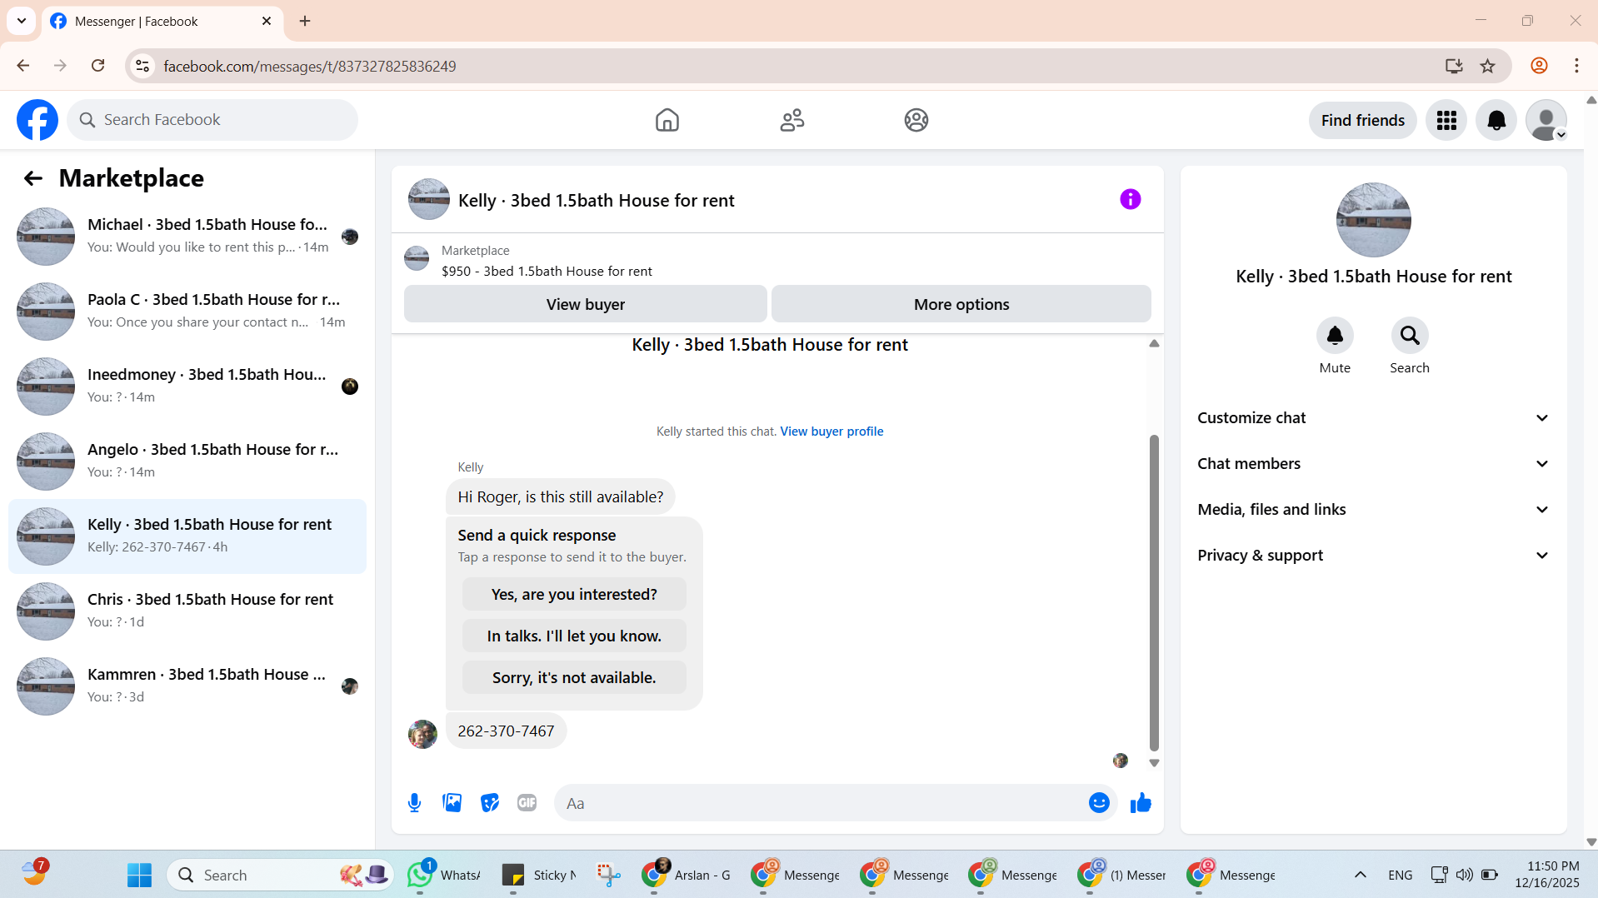This screenshot has height=898, width=1598.
Task: Click the chat header title Kelly house listing
Action: tap(597, 201)
